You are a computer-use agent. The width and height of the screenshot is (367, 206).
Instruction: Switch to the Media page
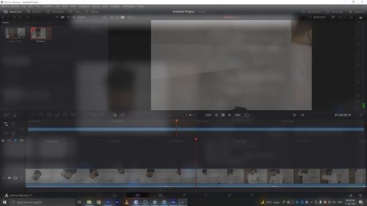coord(115,195)
